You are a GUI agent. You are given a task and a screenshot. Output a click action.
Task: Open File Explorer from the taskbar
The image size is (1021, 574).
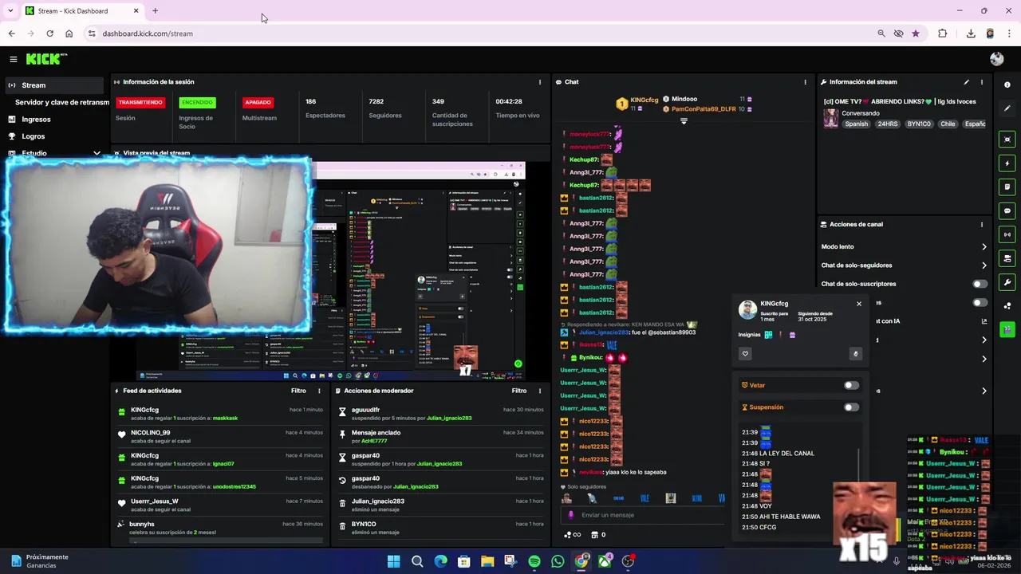click(x=487, y=561)
